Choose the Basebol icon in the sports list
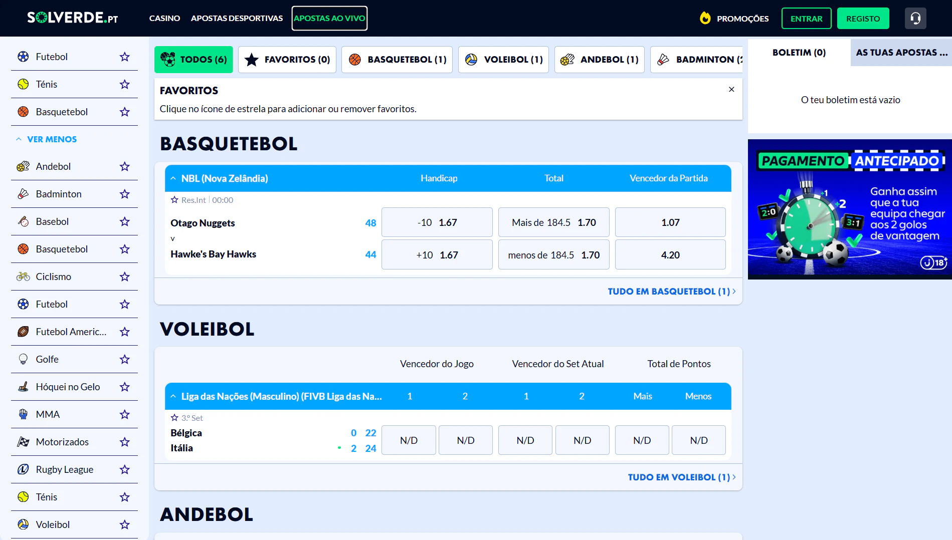The height and width of the screenshot is (540, 952). [23, 221]
